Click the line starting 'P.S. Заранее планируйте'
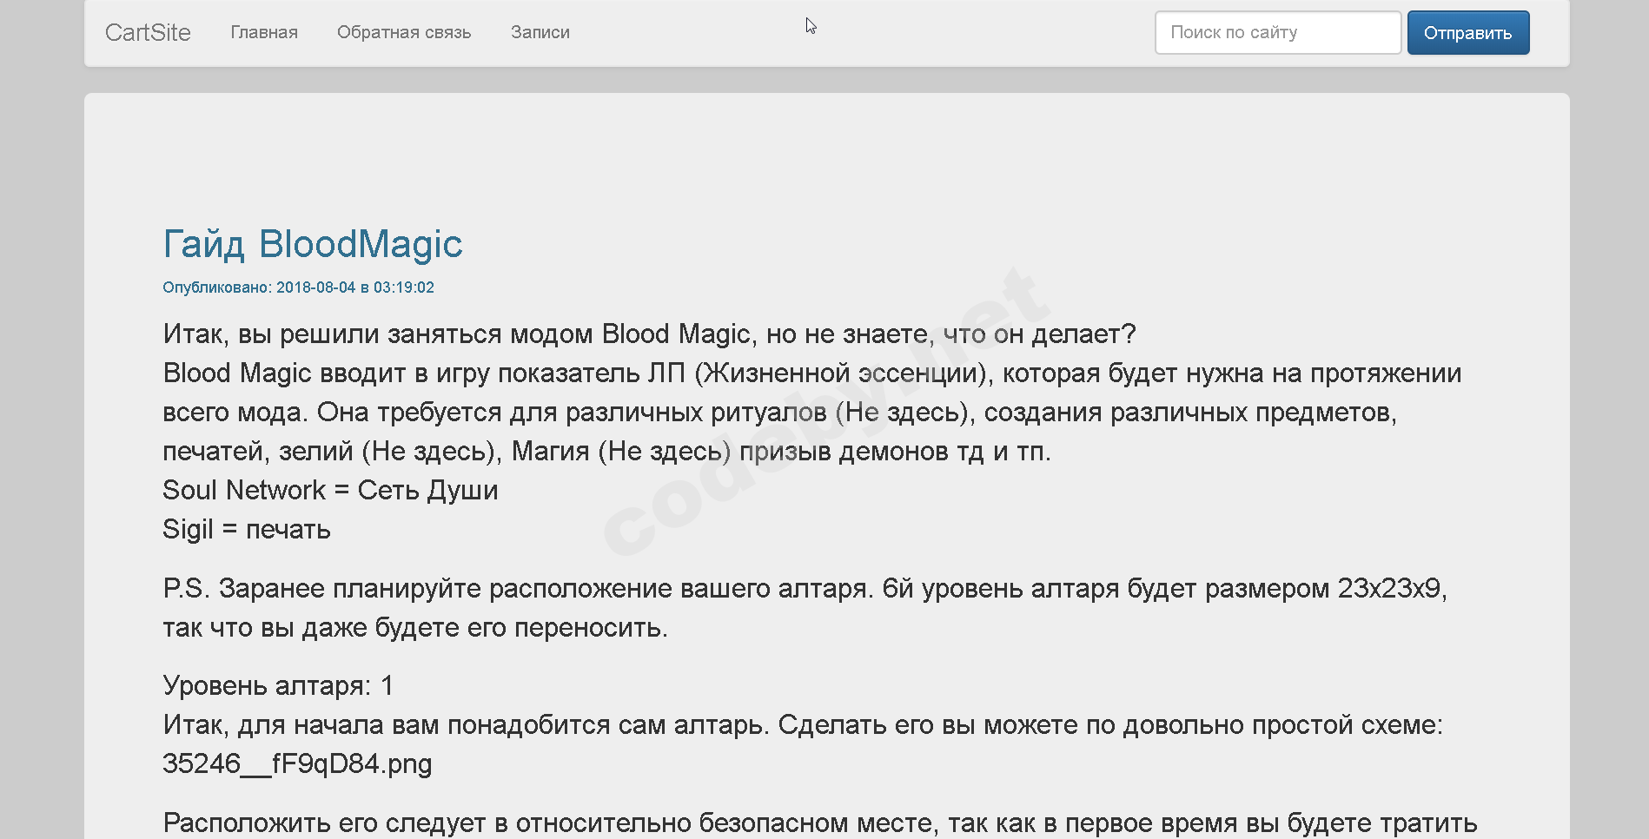Image resolution: width=1649 pixels, height=839 pixels. point(805,588)
